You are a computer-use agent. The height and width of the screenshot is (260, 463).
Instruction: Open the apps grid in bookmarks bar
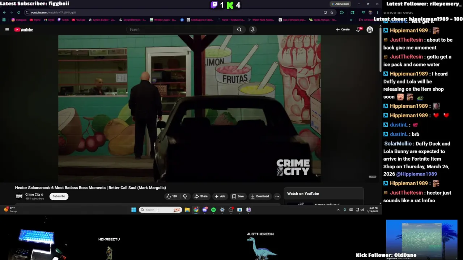(x=4, y=20)
